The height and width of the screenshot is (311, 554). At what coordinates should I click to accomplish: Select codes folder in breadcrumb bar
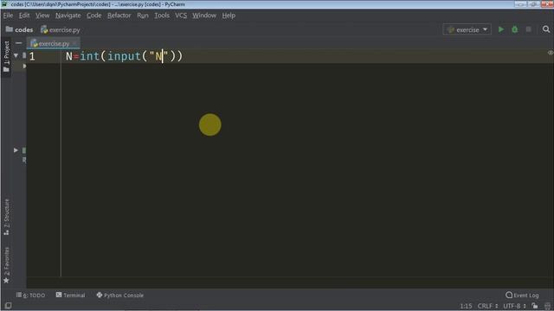click(x=20, y=29)
